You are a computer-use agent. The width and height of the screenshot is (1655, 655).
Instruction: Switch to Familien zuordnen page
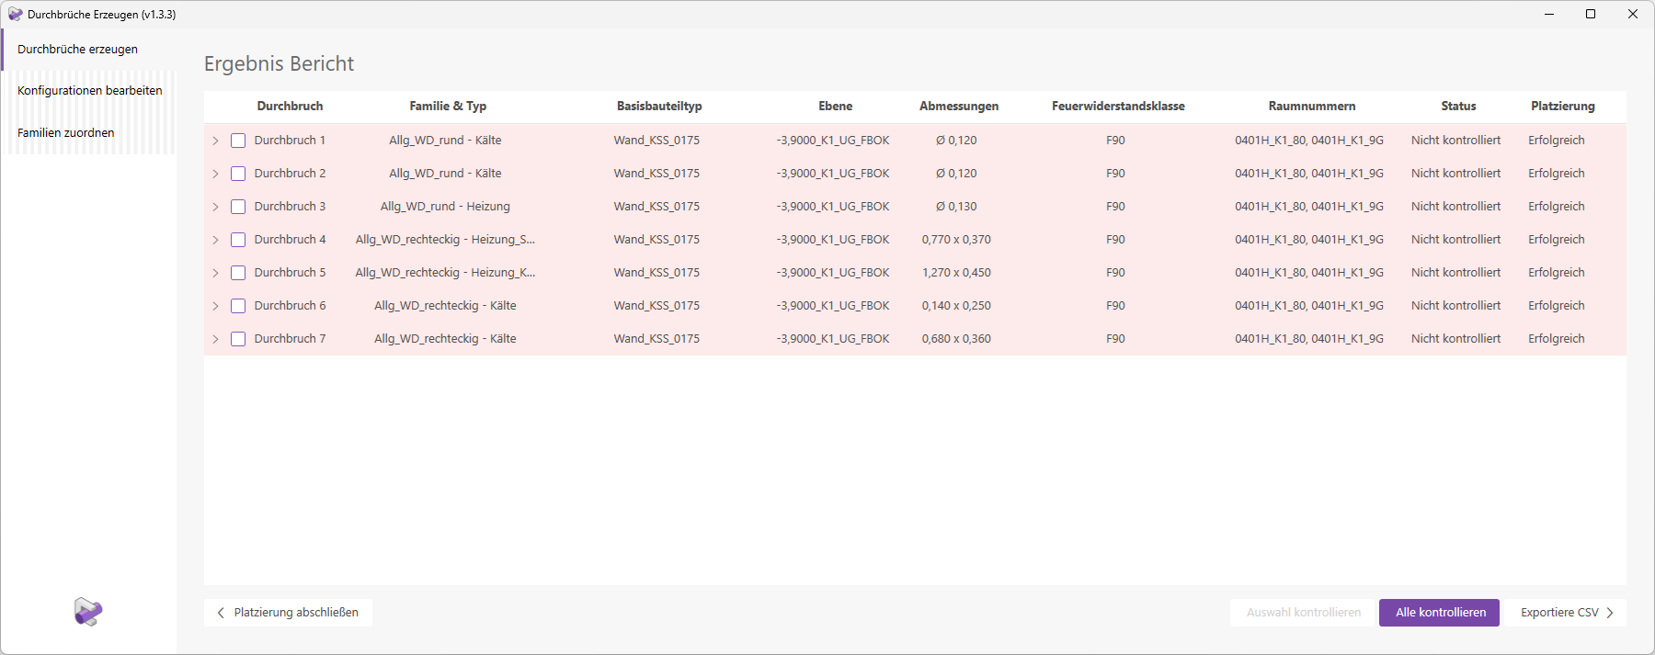click(x=66, y=133)
